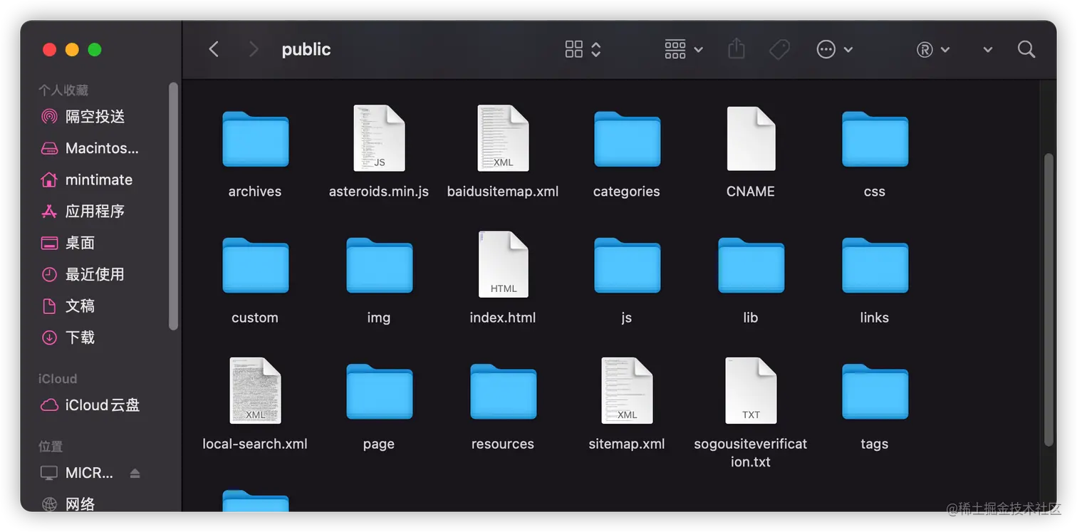Close the Finder window with red button
Image resolution: width=1077 pixels, height=532 pixels.
(x=49, y=49)
